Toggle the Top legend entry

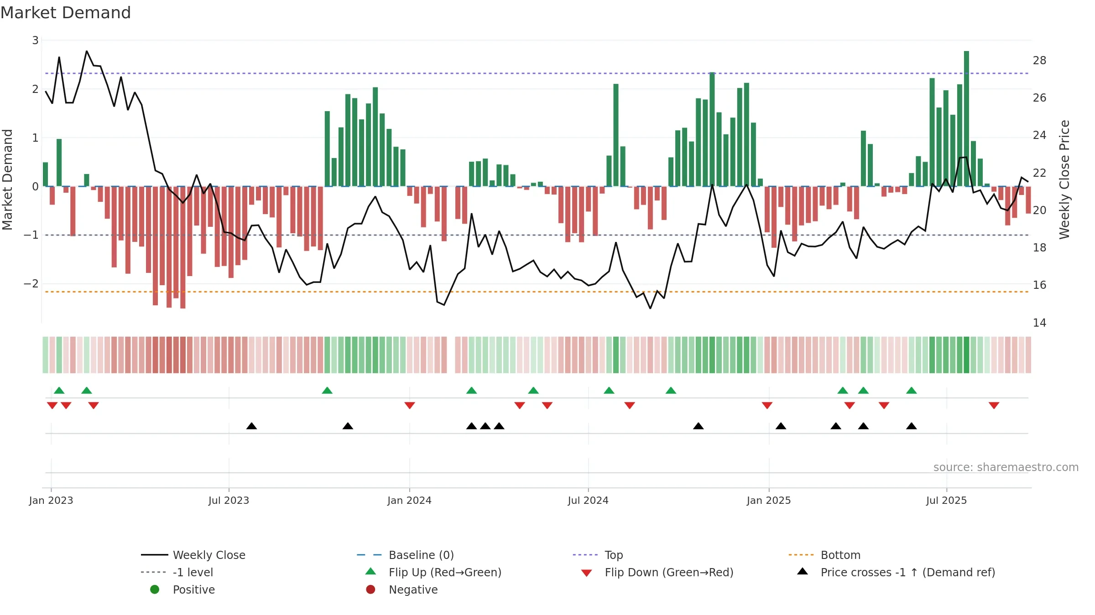click(598, 555)
